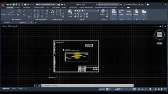This screenshot has height=94, width=168.
Task: Toggle the grid display in status bar
Action: coord(107,89)
